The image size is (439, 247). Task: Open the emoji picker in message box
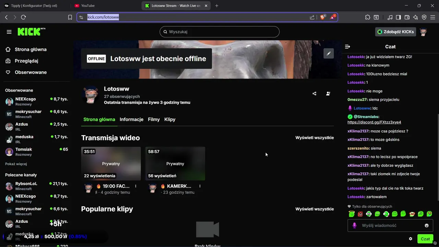[427, 225]
